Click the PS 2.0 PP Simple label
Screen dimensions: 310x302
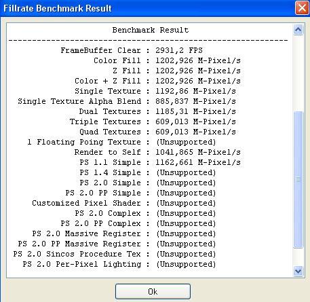coord(103,193)
